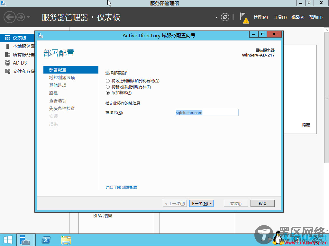
Task: Click the Server Manager title bar icon
Action: 3,3
